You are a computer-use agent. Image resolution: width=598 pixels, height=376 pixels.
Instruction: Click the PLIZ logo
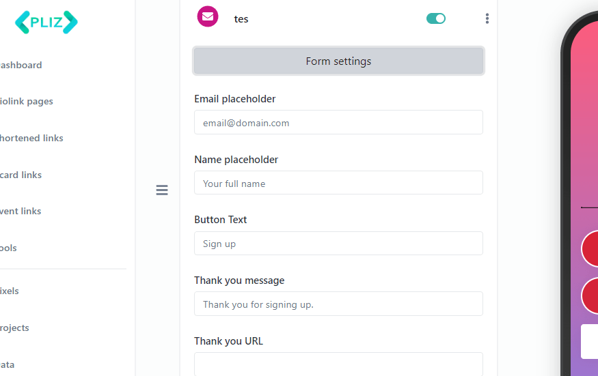pos(46,23)
